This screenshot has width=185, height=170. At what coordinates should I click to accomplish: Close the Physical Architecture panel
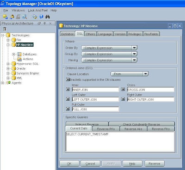click(x=50, y=24)
